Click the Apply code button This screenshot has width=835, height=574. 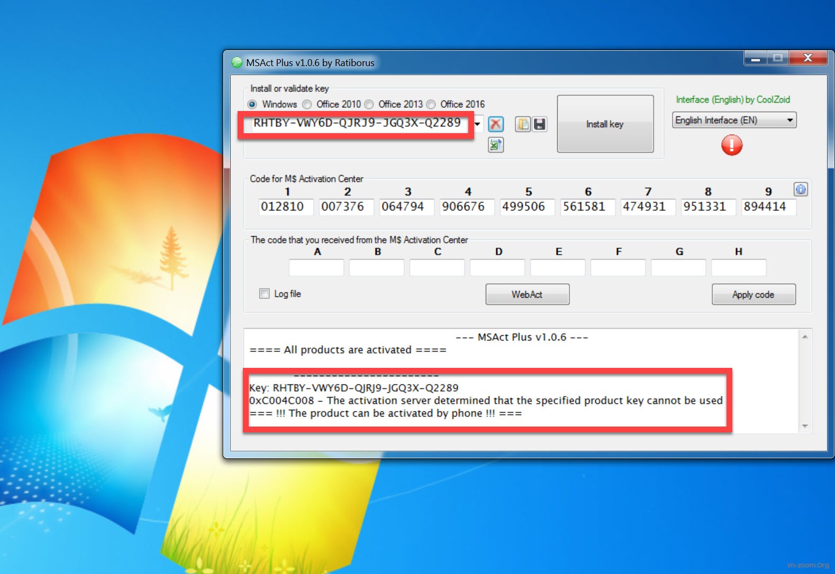754,294
